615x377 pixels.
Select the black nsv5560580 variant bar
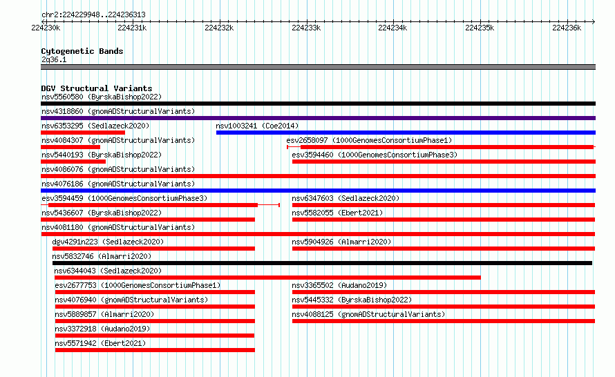[x=318, y=104]
